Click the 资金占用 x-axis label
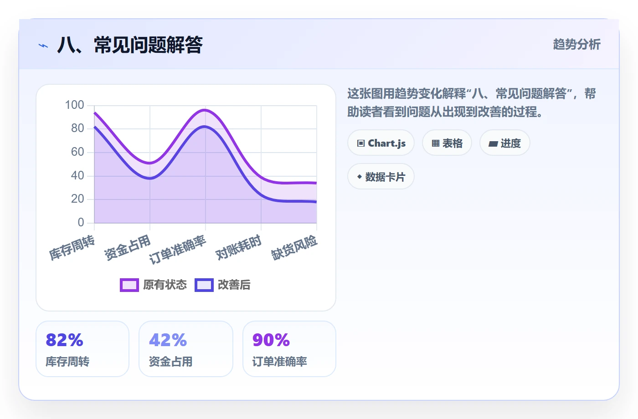The height and width of the screenshot is (419, 638). 128,248
